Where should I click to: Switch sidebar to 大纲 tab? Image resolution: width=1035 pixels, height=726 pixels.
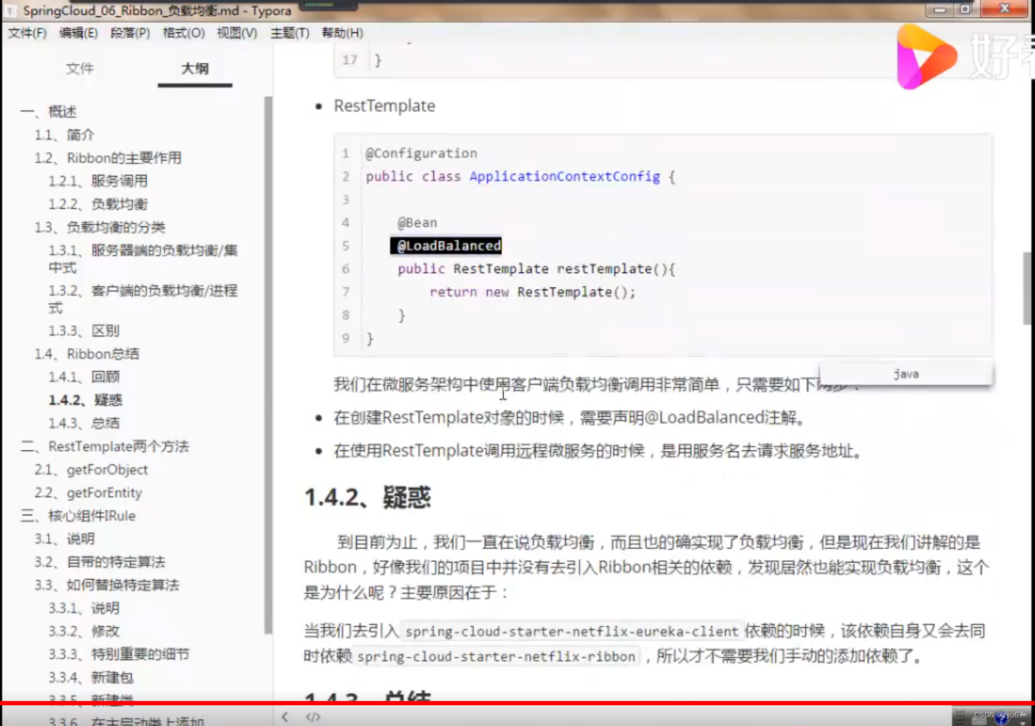pos(194,69)
